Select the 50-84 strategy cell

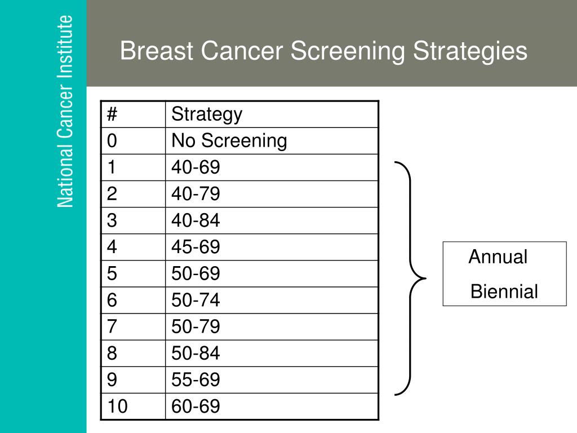[x=272, y=353]
